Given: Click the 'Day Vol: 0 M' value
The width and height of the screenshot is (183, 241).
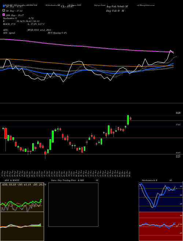Looking at the screenshot, I should coord(115,11).
